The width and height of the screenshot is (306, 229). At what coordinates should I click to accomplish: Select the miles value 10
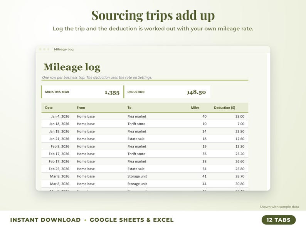[x=204, y=124]
